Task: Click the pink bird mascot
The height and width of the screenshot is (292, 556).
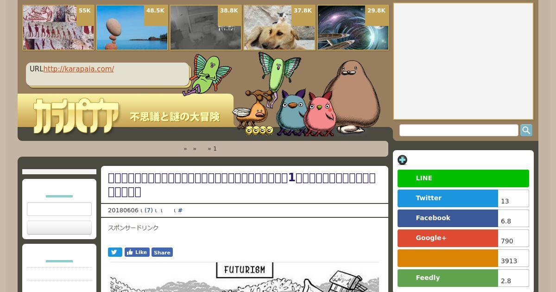Action: [320, 114]
